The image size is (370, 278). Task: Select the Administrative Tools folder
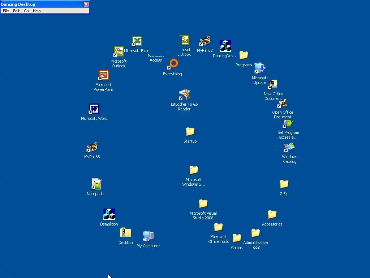pyautogui.click(x=255, y=233)
